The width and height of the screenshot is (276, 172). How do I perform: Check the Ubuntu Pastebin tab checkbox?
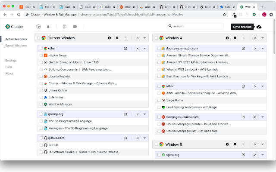click(x=41, y=77)
